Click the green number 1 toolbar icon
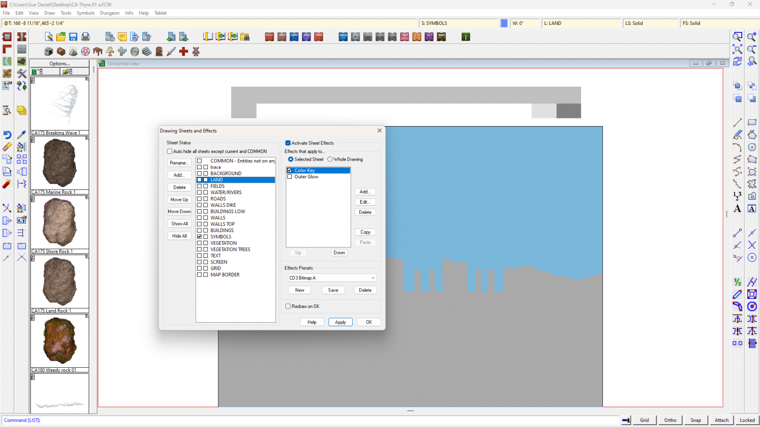Screen dimensions: 760x427 466,36
